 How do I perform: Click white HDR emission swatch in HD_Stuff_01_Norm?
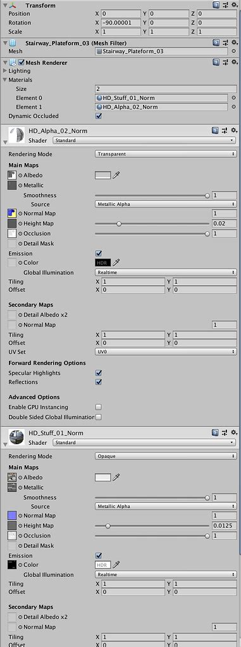click(103, 564)
